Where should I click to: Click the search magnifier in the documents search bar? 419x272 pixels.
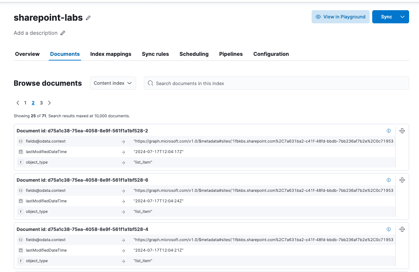point(151,83)
